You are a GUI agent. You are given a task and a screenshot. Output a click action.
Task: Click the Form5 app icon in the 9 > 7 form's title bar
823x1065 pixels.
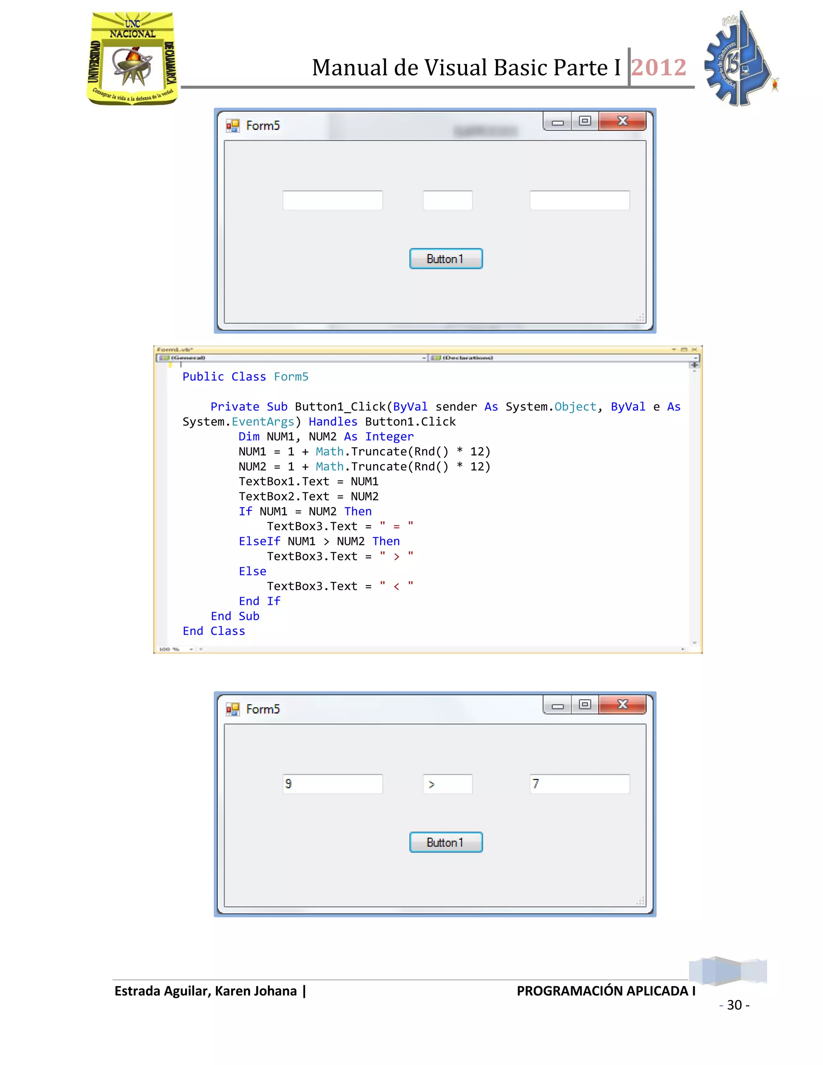pyautogui.click(x=233, y=709)
